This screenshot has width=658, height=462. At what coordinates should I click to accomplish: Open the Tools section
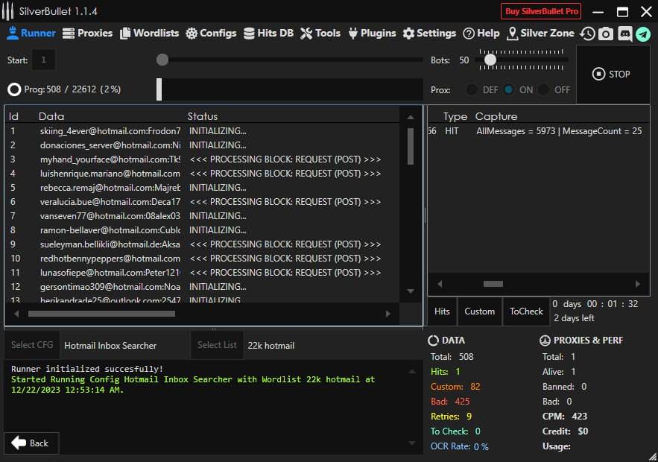(x=320, y=33)
